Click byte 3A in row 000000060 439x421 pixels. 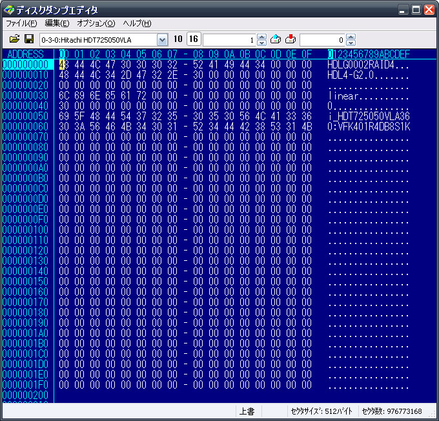click(79, 127)
